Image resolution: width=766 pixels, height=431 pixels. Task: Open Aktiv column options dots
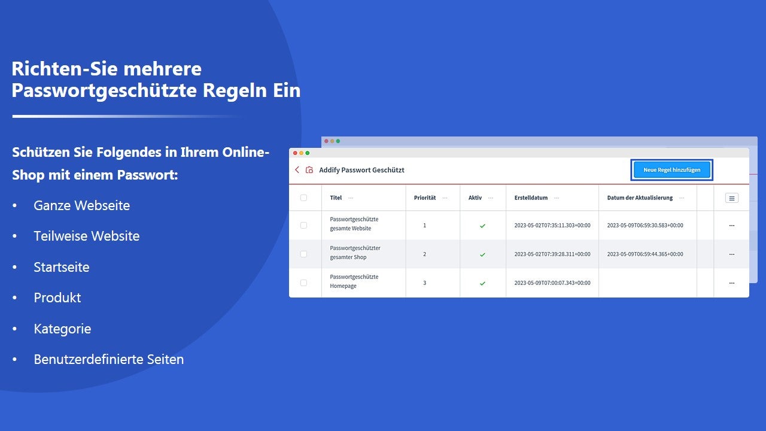pos(491,198)
